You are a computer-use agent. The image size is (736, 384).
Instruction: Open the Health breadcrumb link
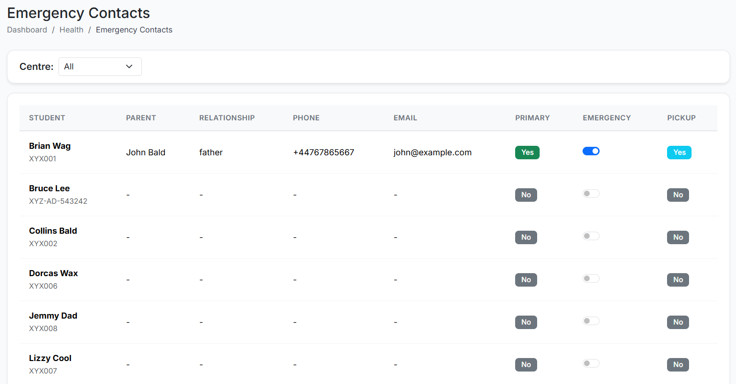pyautogui.click(x=71, y=30)
